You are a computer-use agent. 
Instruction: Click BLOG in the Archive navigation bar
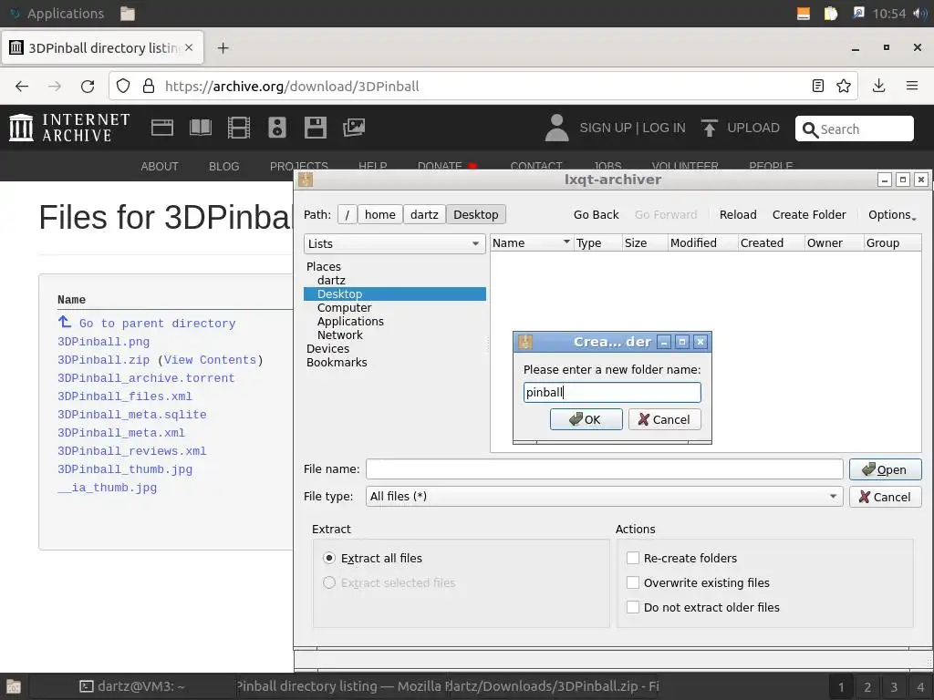(x=224, y=167)
